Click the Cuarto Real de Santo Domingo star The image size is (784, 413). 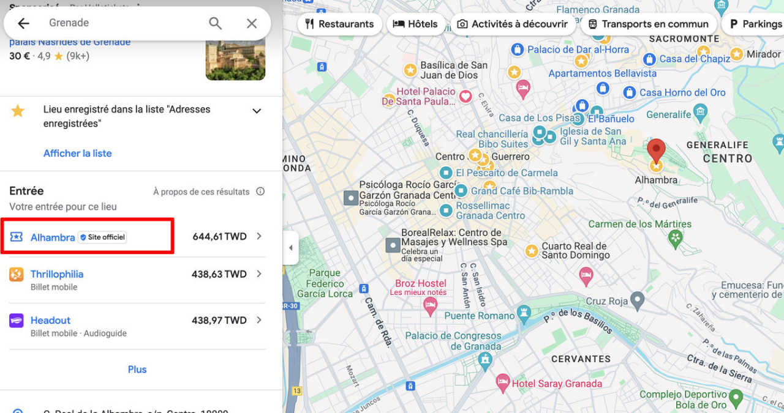tap(532, 250)
